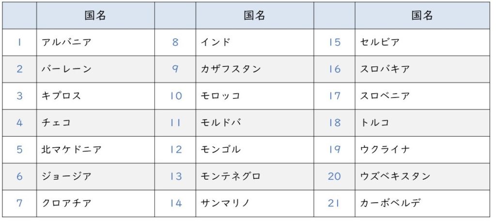Click the cell containing アルバニア
This screenshot has height=221, width=496.
coord(95,43)
